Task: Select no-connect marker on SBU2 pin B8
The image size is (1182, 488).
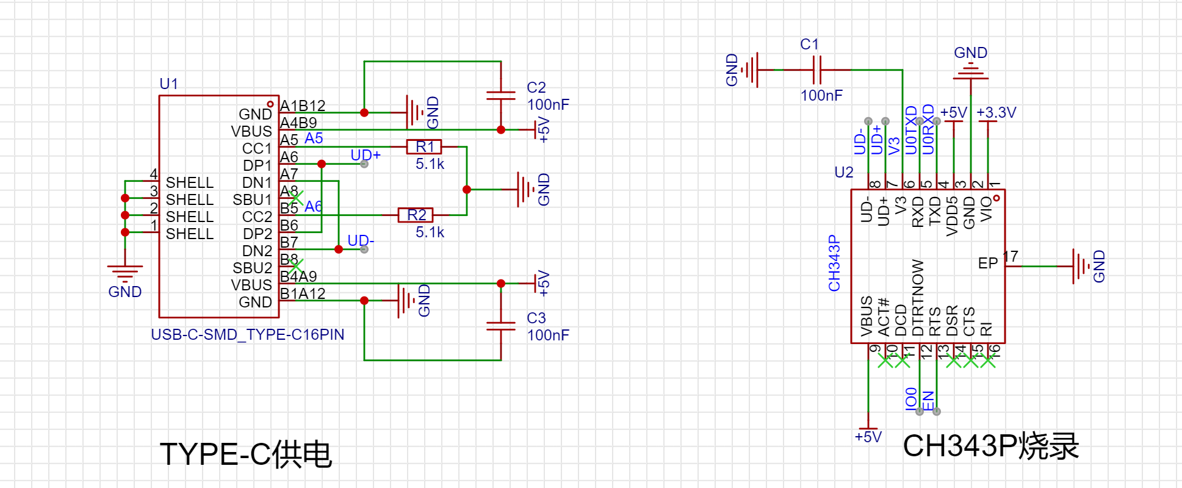Action: tap(295, 266)
